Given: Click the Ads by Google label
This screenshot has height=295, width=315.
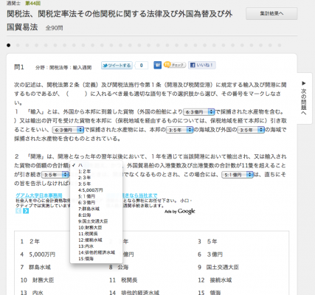Looking at the screenshot, I should tap(180, 211).
